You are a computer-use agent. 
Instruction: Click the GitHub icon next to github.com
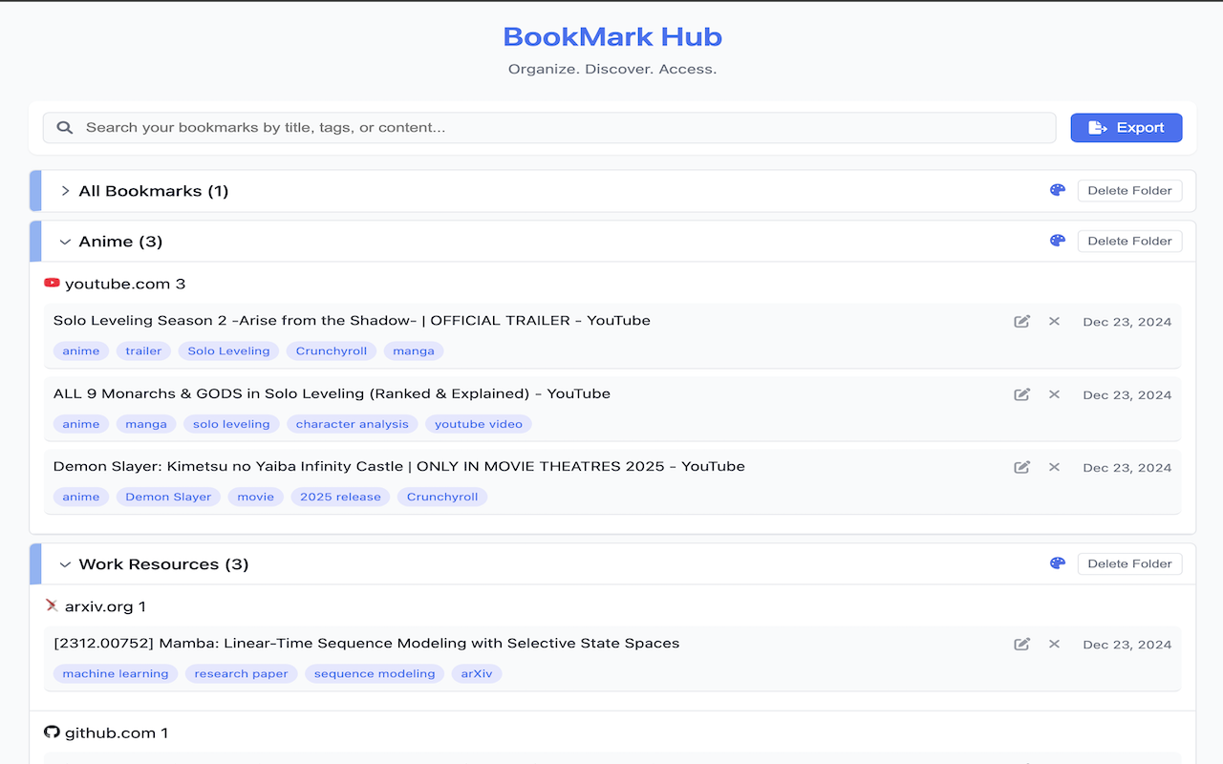point(51,732)
